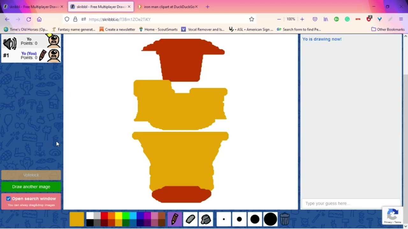Viewport: 408px width, 229px height.
Task: Reload the current page
Action: (x=29, y=19)
